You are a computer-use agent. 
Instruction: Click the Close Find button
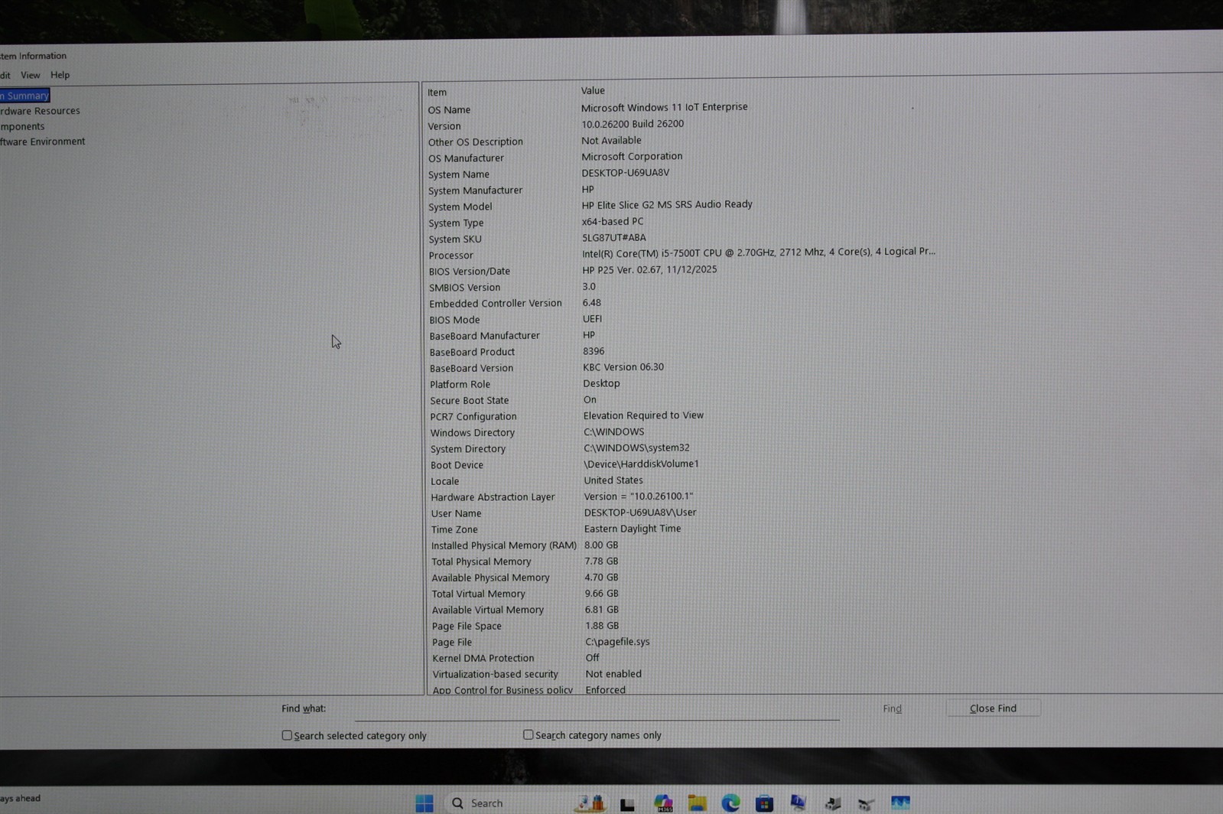tap(993, 708)
